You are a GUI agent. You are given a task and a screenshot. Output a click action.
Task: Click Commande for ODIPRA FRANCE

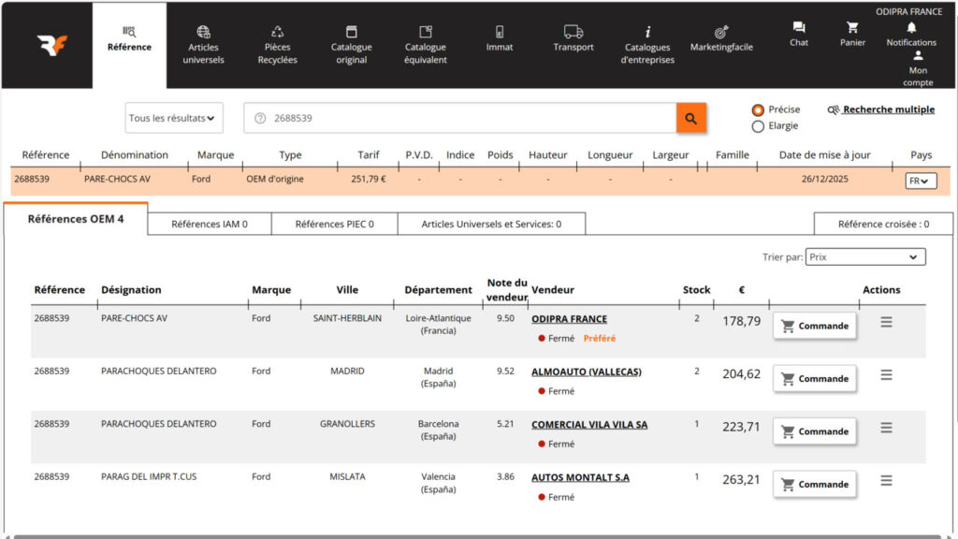pos(814,326)
